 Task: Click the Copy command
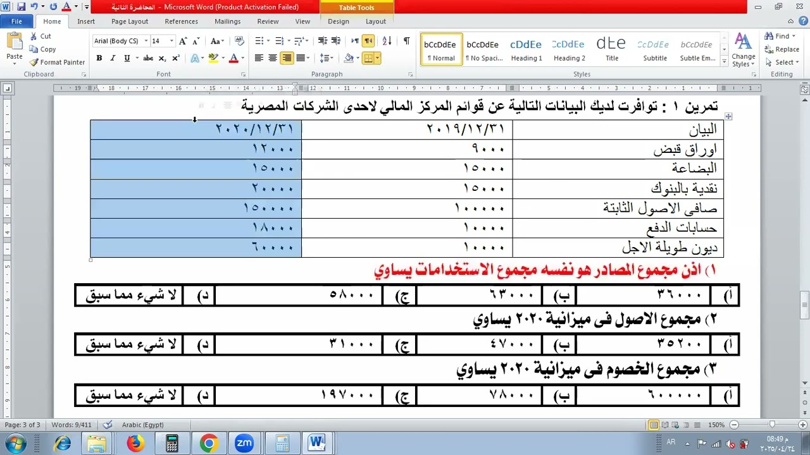click(42, 49)
